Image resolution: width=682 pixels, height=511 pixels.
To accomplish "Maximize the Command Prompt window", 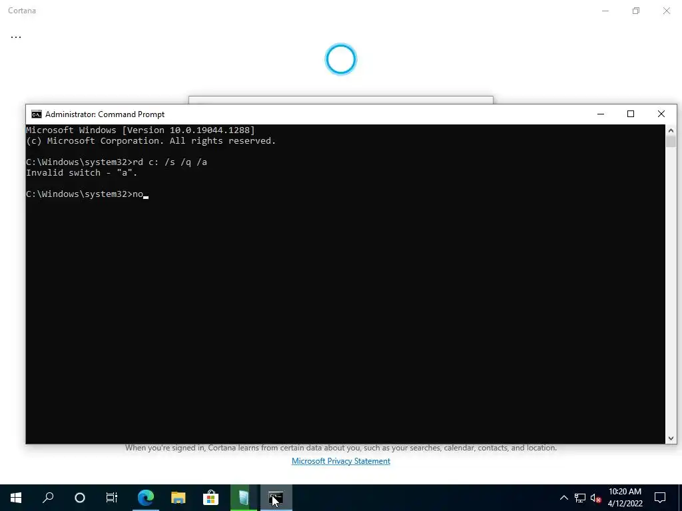I will [631, 114].
